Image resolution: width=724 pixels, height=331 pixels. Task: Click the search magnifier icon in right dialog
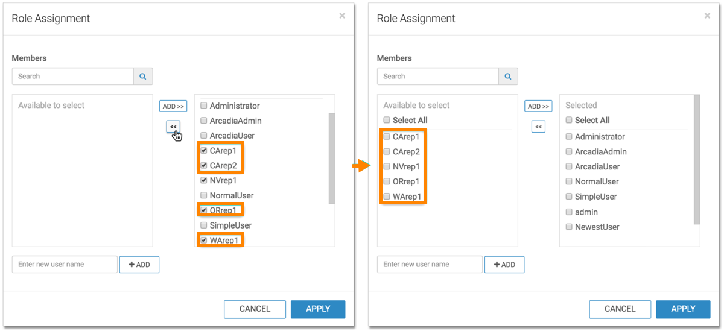(508, 77)
